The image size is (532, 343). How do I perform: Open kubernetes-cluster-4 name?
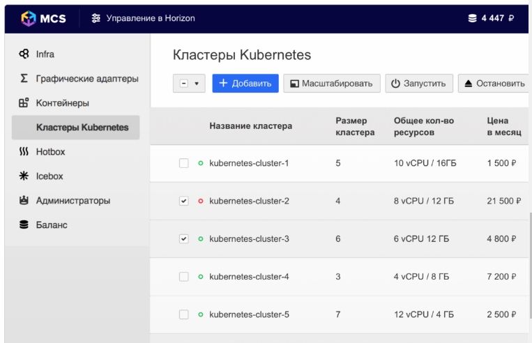pos(249,277)
